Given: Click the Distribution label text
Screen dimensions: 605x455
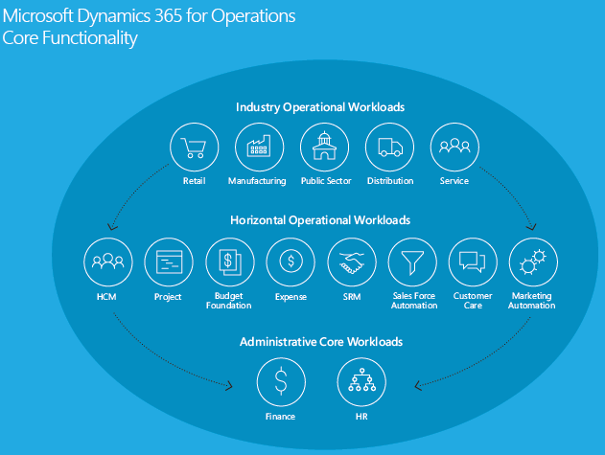Looking at the screenshot, I should coord(390,181).
